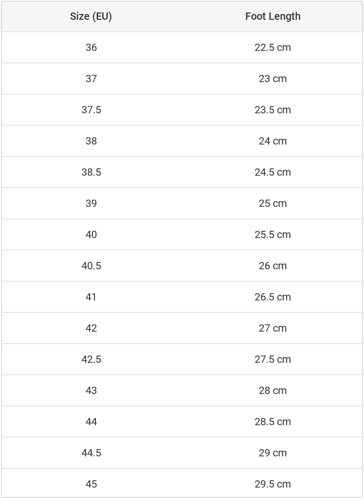
Task: Select the 22.5 cm foot length cell
Action: point(273,47)
